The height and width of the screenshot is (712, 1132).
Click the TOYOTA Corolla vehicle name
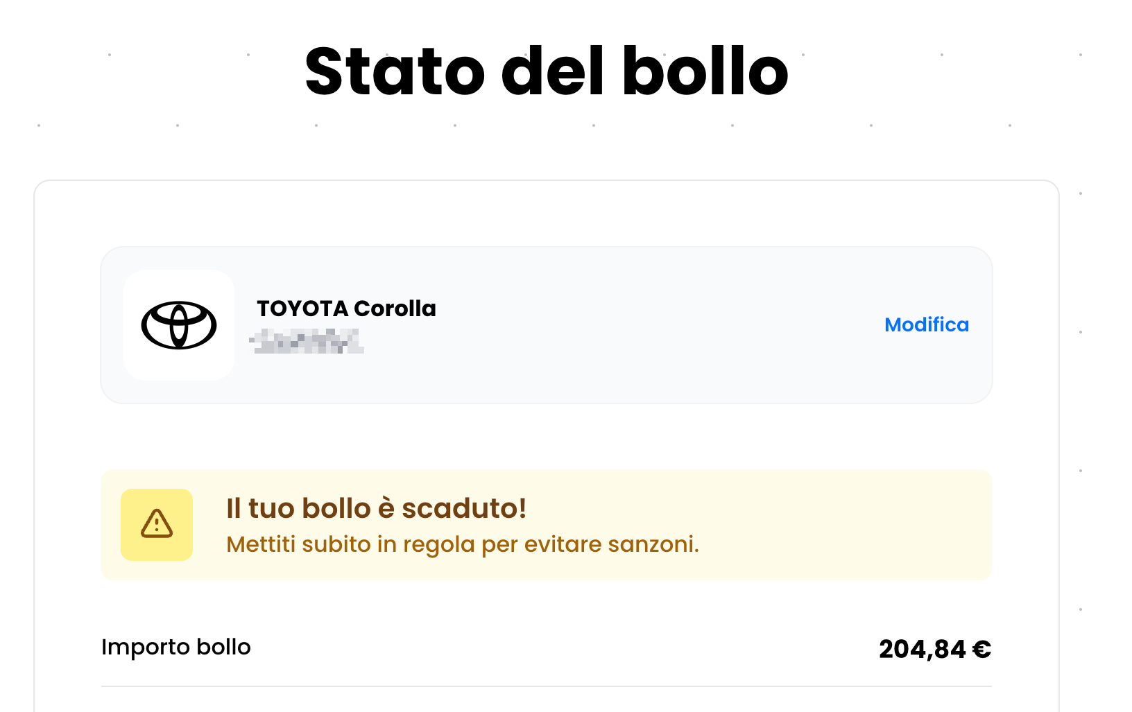coord(345,309)
